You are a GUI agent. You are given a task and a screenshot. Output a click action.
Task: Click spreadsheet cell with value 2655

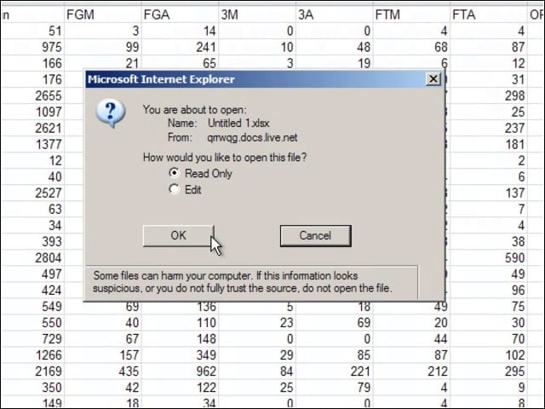[x=32, y=95]
